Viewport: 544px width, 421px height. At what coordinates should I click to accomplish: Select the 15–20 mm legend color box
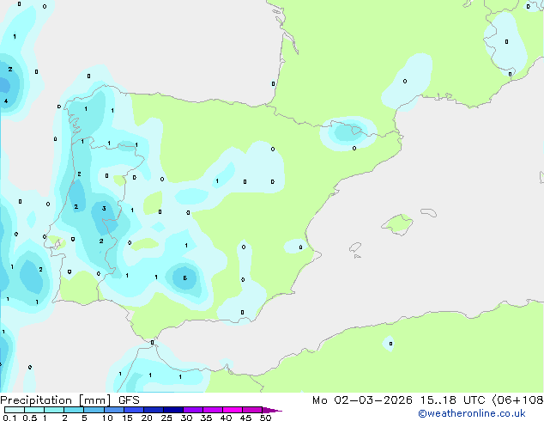(134, 410)
